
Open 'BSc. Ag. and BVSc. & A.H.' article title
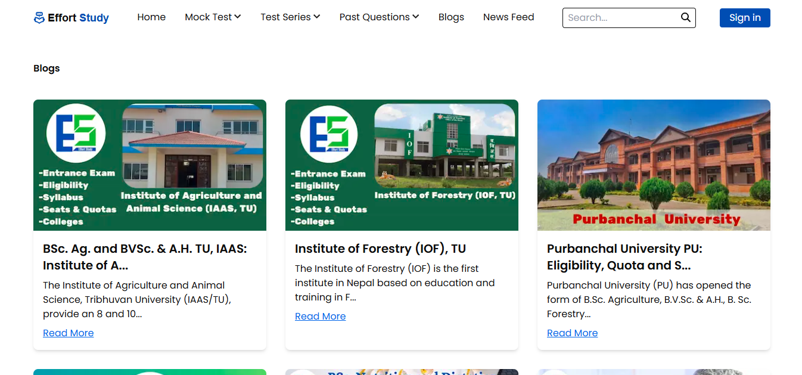point(145,257)
